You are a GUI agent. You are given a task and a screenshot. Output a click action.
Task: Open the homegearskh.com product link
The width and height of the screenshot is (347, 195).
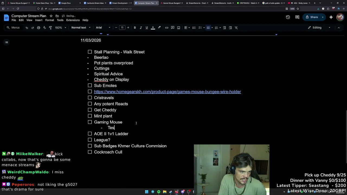coord(168,92)
